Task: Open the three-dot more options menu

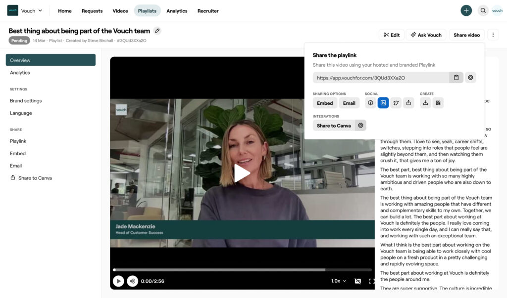Action: [493, 35]
